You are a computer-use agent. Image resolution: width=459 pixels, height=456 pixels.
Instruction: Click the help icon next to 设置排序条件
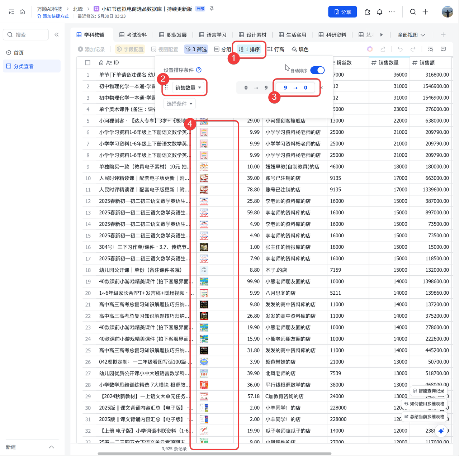click(x=199, y=70)
